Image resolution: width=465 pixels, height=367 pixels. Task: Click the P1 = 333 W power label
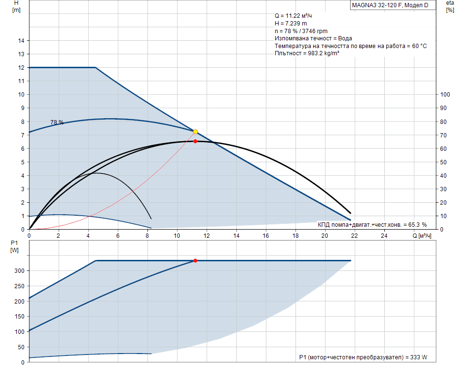pyautogui.click(x=363, y=357)
